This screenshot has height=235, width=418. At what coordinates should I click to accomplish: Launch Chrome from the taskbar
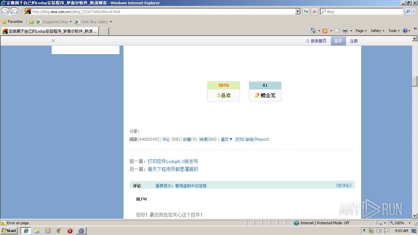[x=59, y=231]
